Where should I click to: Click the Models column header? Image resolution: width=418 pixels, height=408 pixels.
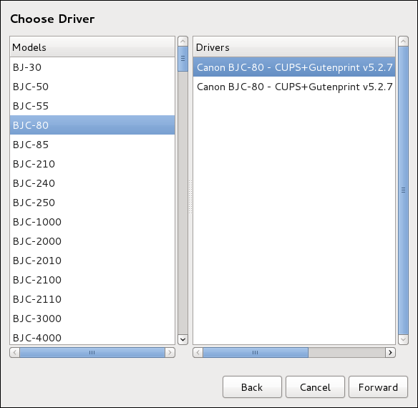[x=92, y=47]
